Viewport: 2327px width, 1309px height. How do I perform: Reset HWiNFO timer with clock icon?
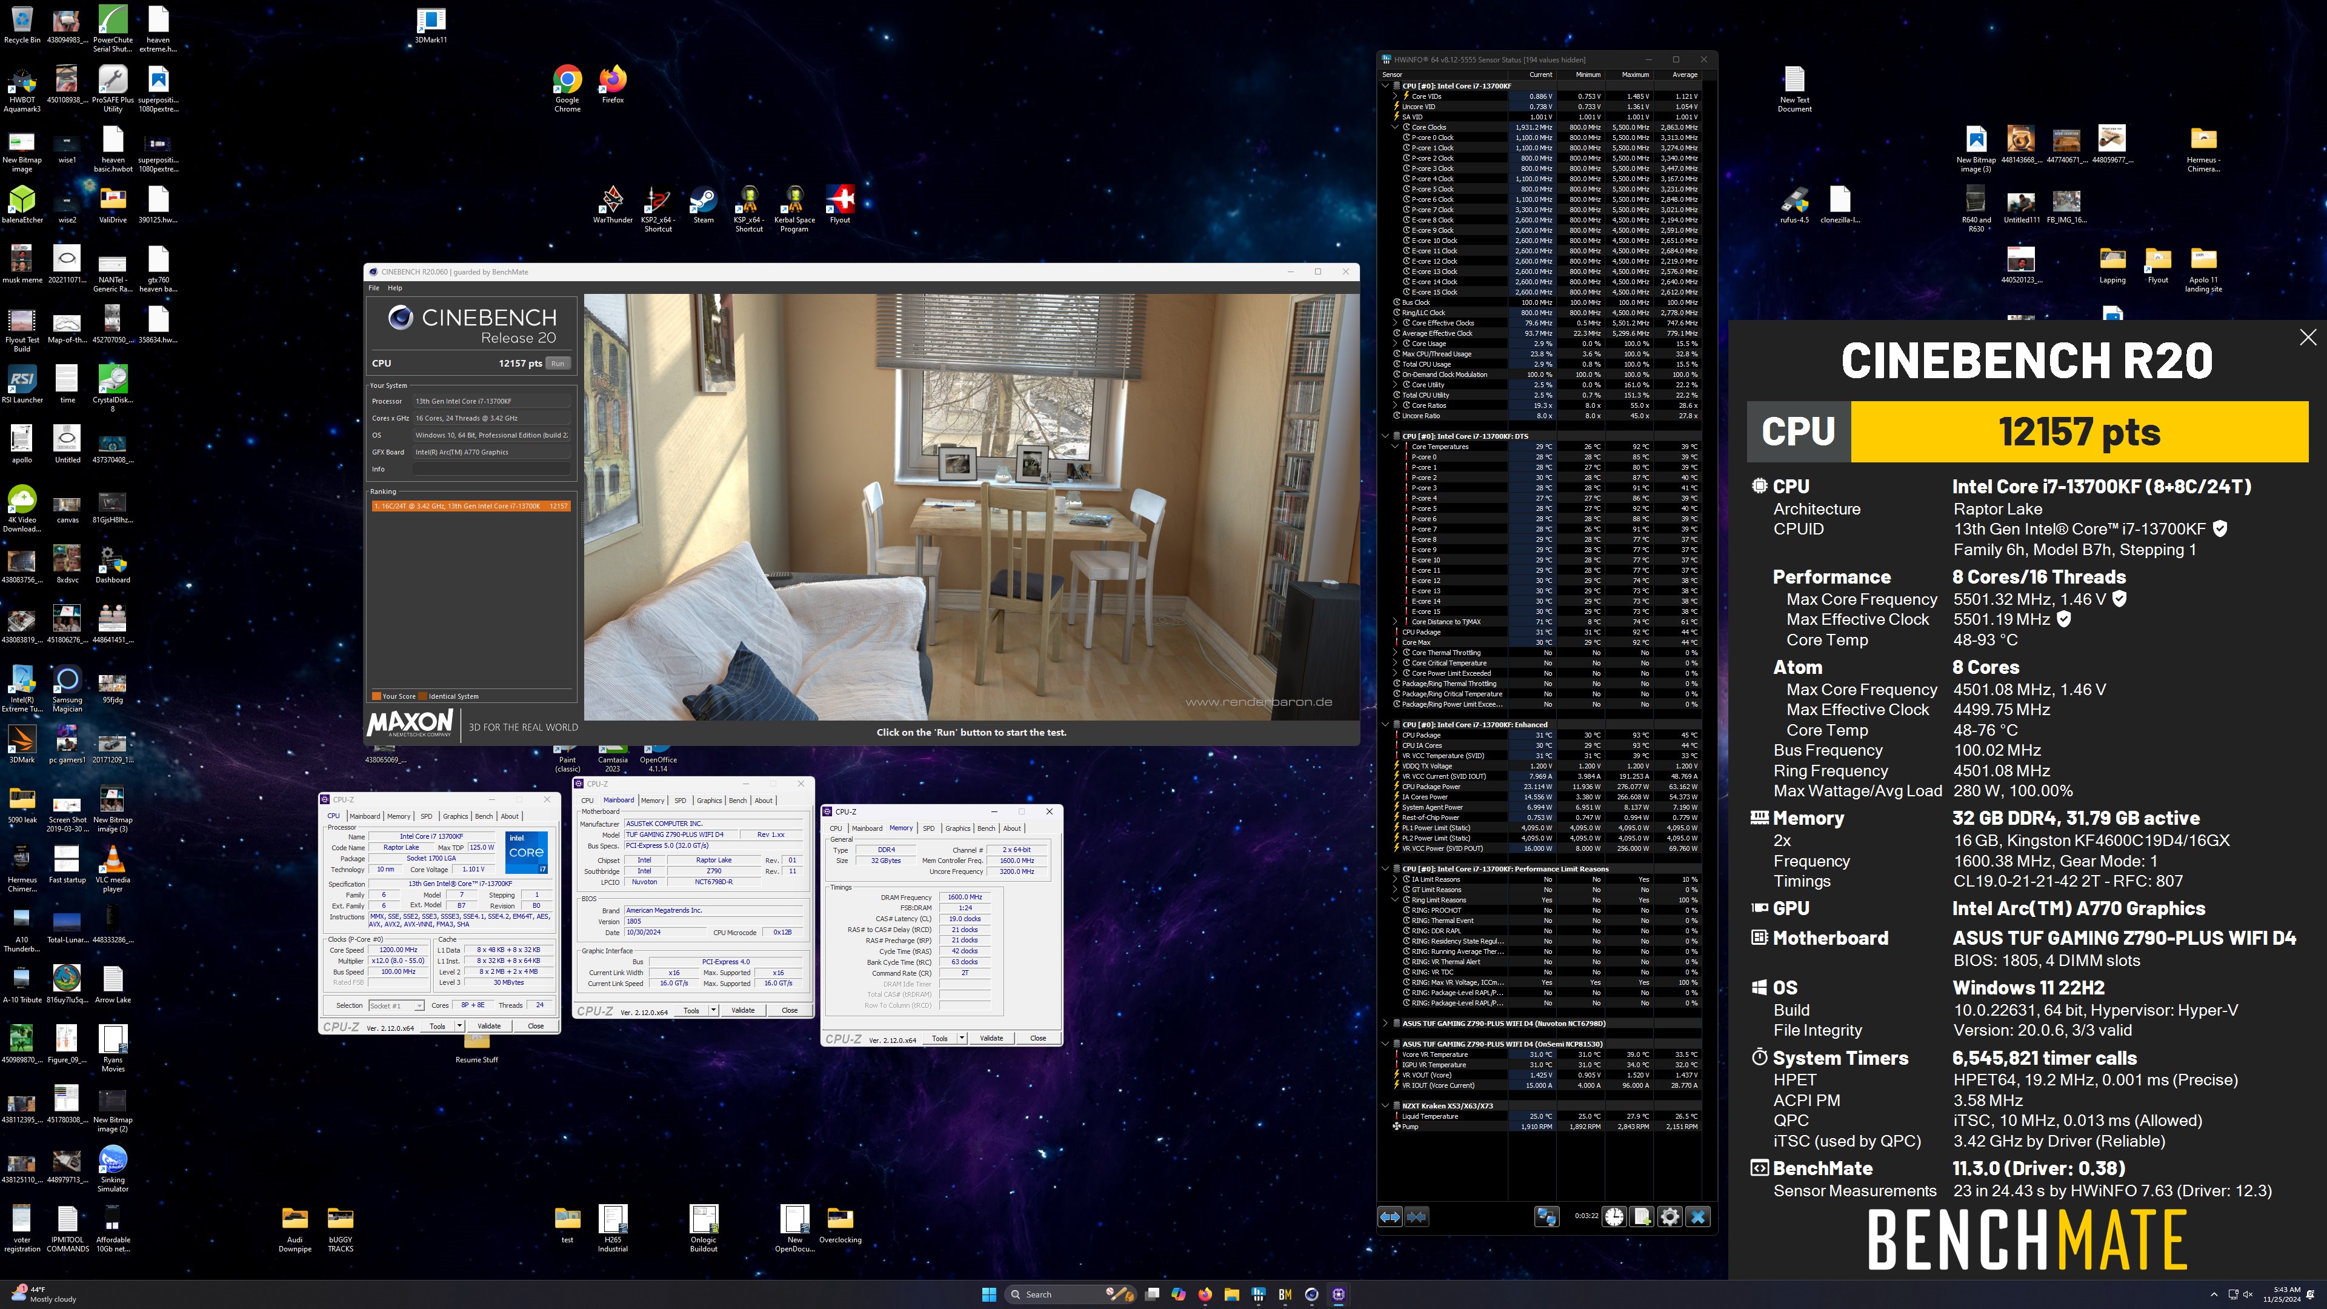click(1614, 1217)
